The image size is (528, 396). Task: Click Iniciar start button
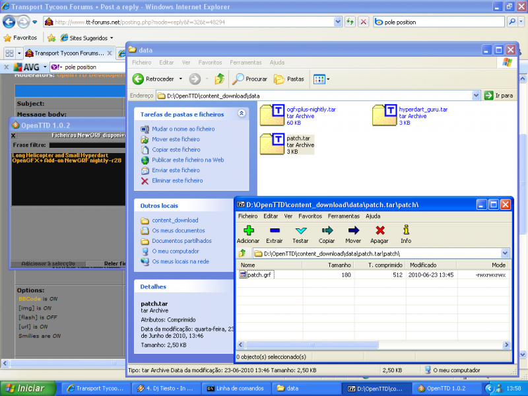click(x=28, y=388)
